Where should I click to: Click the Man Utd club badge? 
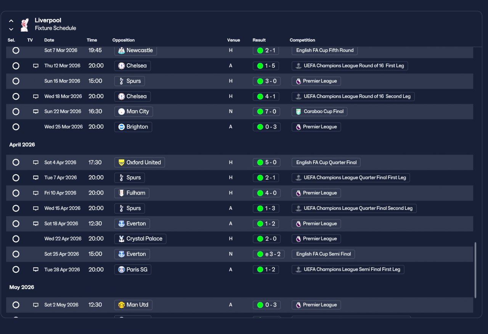point(121,305)
